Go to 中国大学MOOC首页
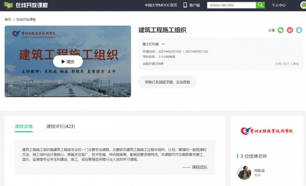Screen dimensions: 306x186 click(161, 5)
